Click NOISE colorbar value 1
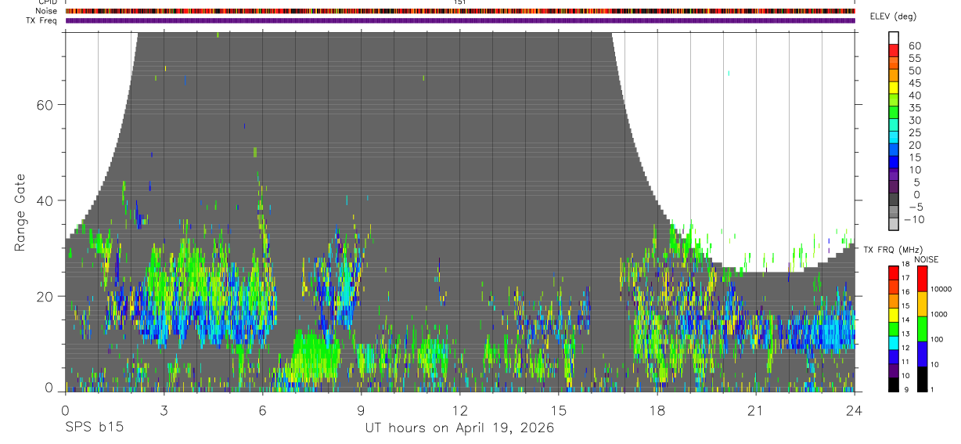 (x=933, y=389)
